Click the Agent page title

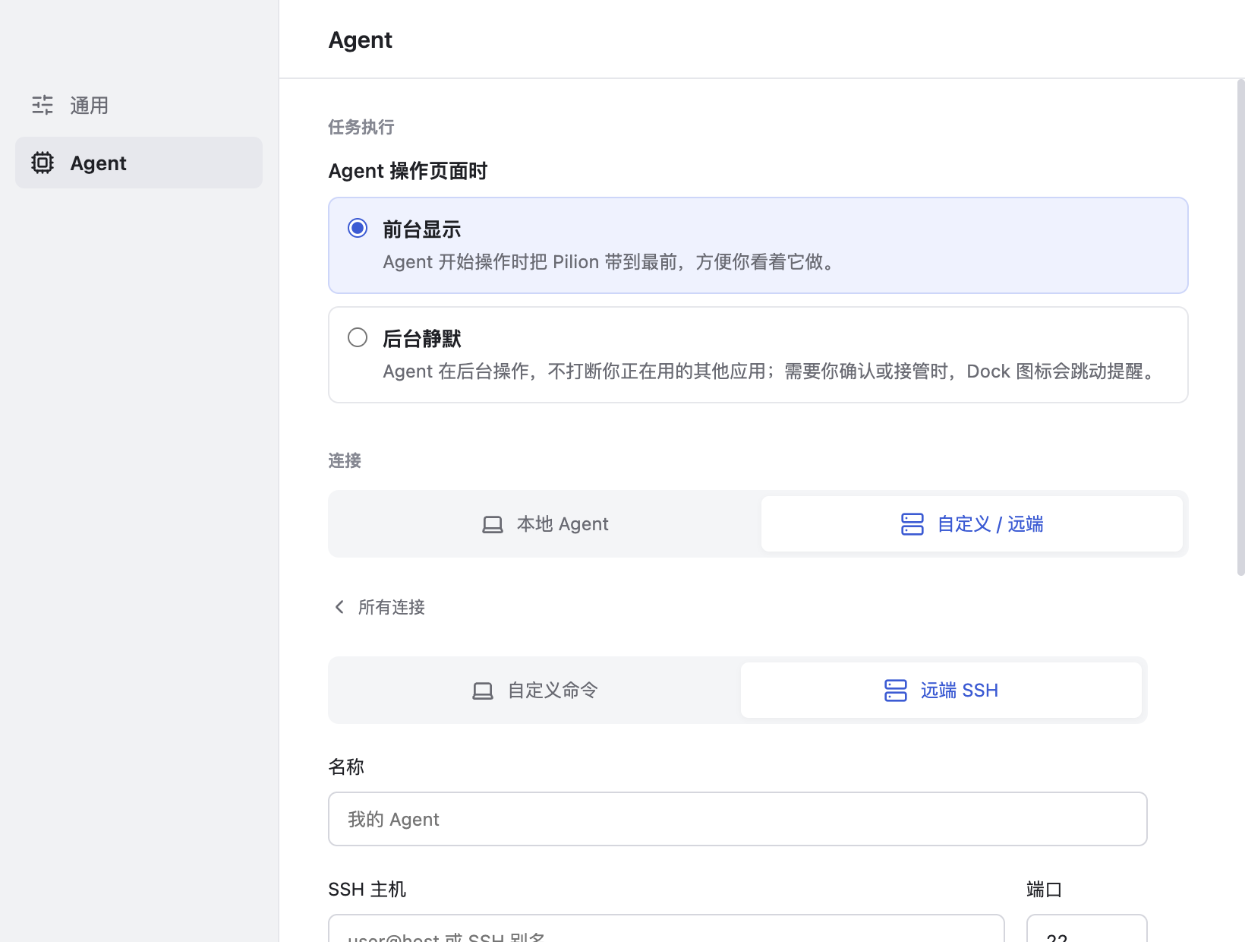coord(361,40)
